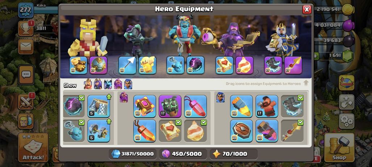Filter by Minion Prince in Show row
372x167 pixels.
pyautogui.click(x=108, y=84)
